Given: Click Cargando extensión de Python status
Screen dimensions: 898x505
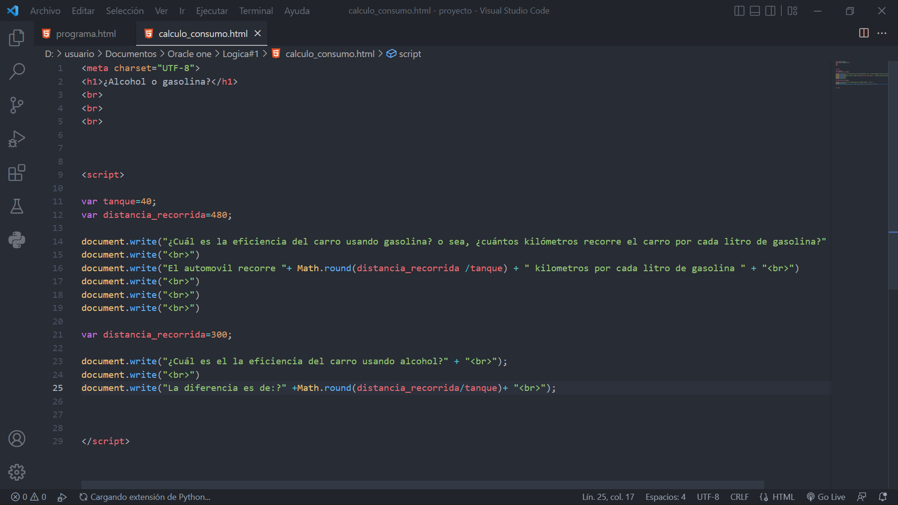Looking at the screenshot, I should pyautogui.click(x=145, y=497).
